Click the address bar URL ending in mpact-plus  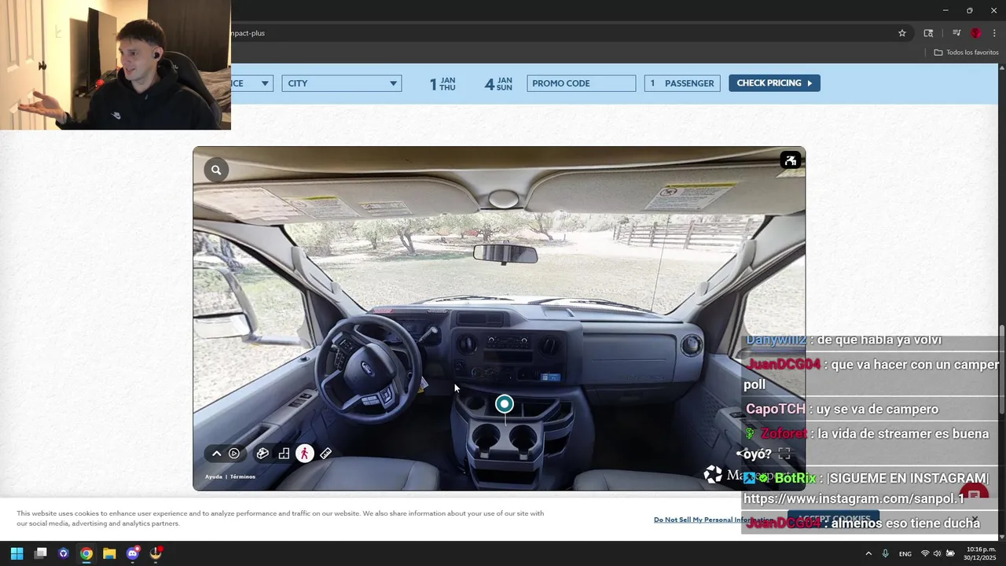pyautogui.click(x=248, y=33)
